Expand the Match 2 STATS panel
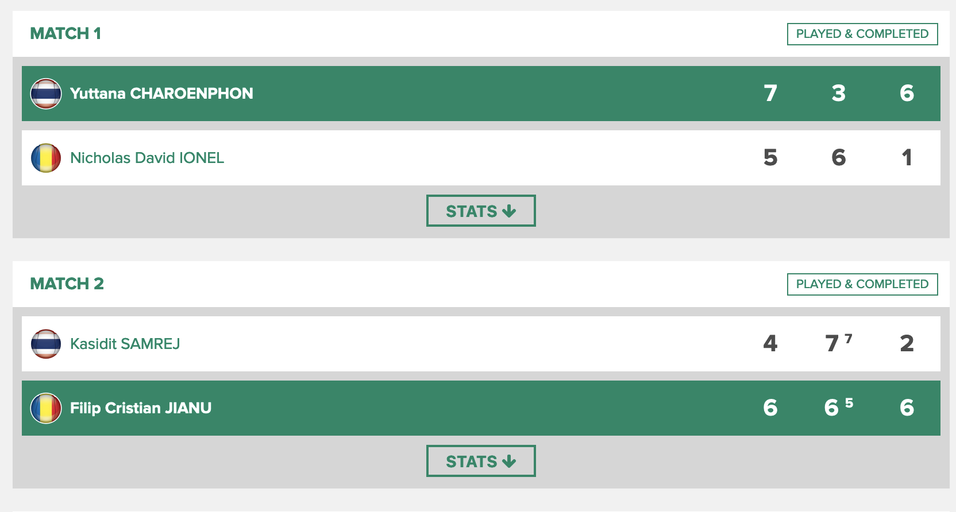 point(481,461)
